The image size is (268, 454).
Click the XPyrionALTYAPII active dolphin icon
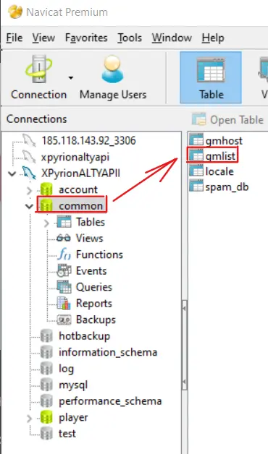29,174
